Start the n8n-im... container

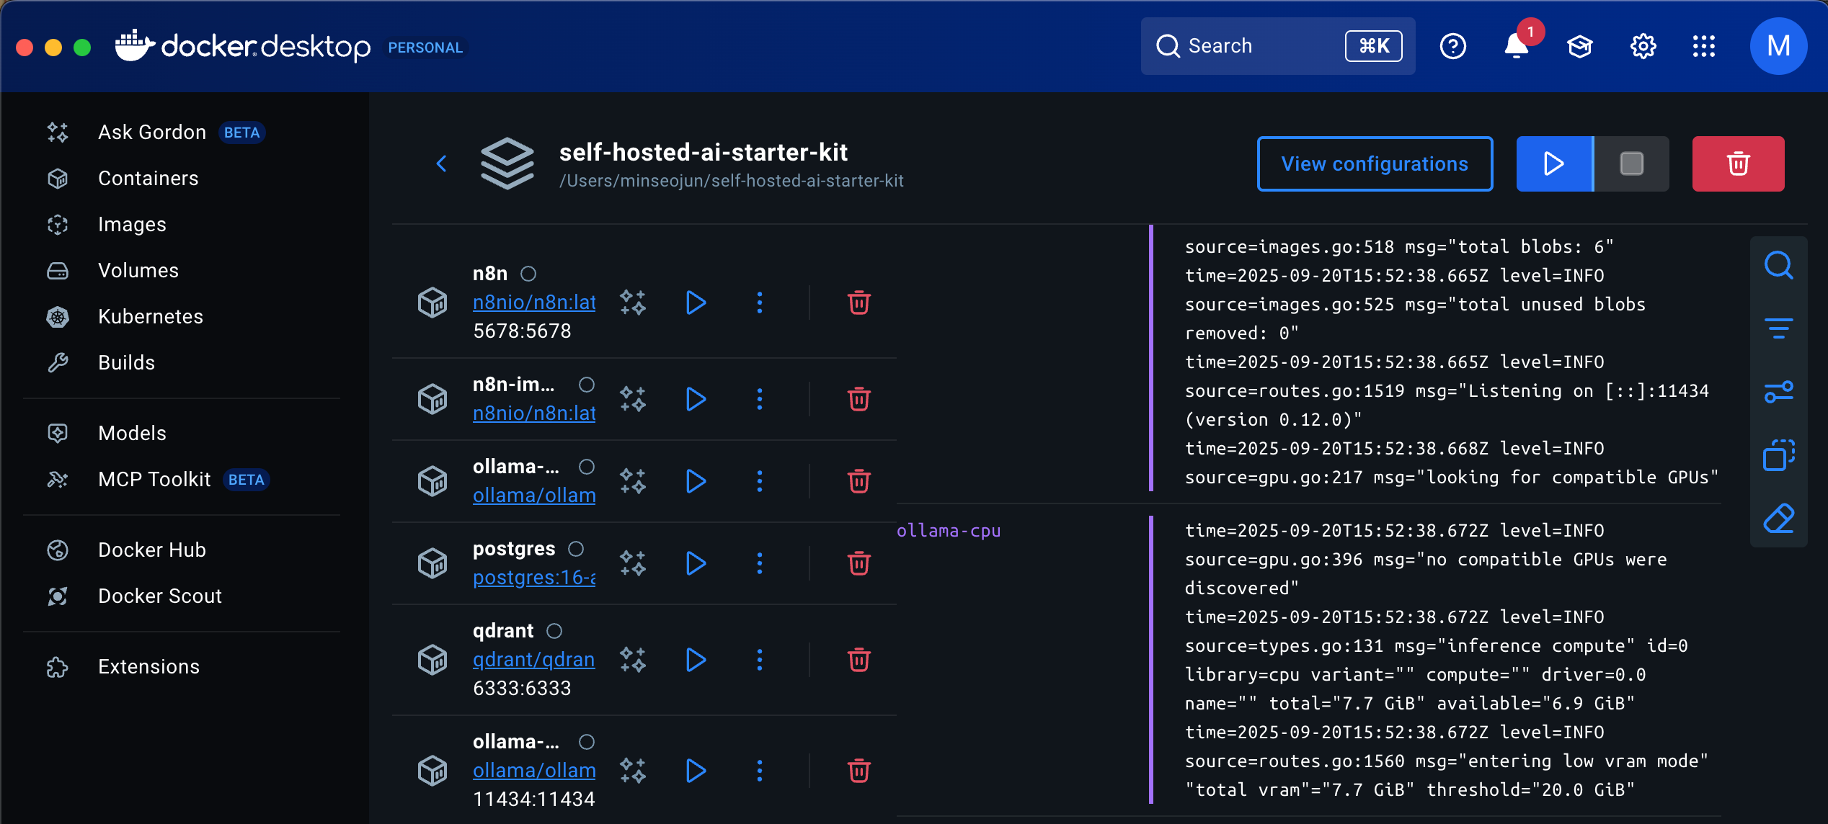(696, 399)
